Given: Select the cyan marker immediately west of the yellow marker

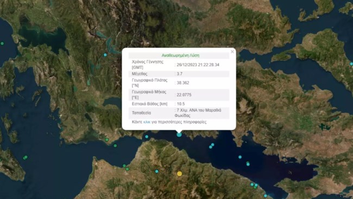Looking at the screenshot, I should coord(157,171).
